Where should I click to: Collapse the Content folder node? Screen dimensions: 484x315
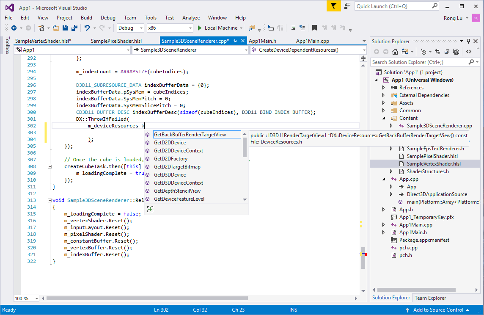tap(384, 118)
